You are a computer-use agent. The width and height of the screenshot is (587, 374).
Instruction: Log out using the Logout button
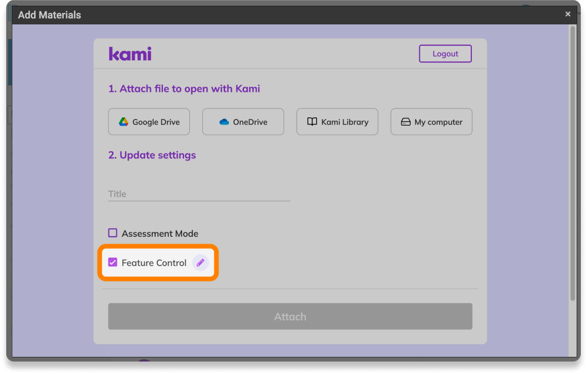445,54
